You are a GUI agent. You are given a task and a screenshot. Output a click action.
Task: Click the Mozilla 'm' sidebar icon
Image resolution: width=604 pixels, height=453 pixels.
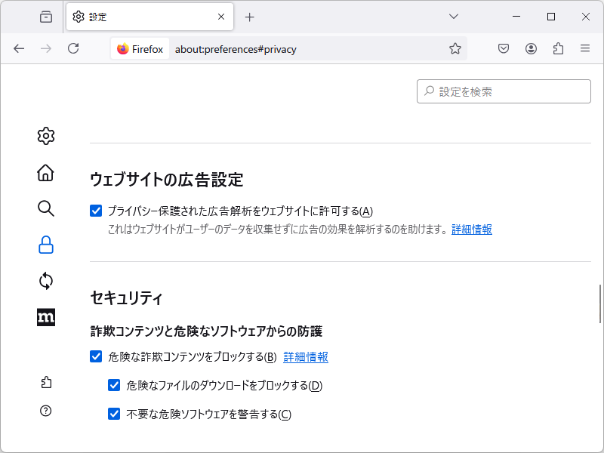click(45, 317)
